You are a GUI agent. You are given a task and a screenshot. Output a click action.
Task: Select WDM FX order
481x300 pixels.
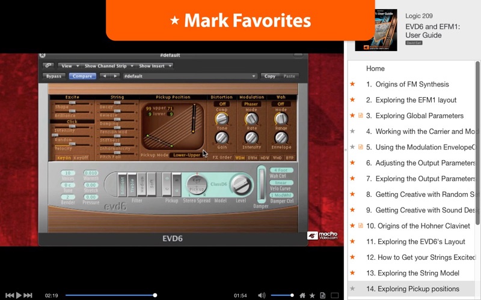pos(239,158)
